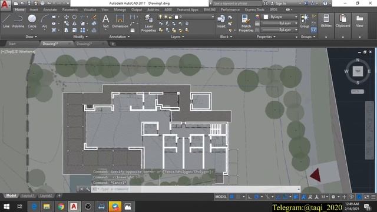The image size is (377, 212).
Task: Toggle polar tracking in status bar
Action: pyautogui.click(x=257, y=197)
